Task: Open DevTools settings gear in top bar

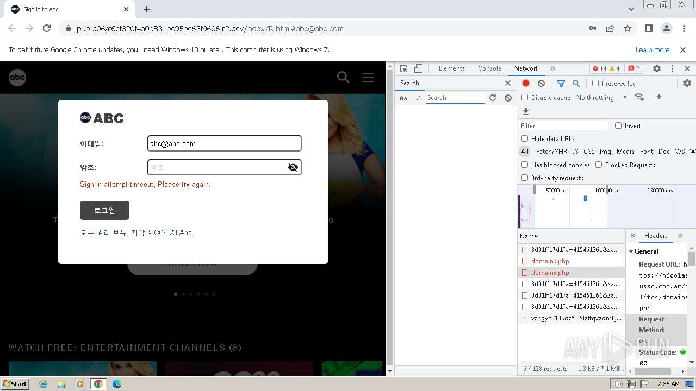Action: (x=657, y=68)
